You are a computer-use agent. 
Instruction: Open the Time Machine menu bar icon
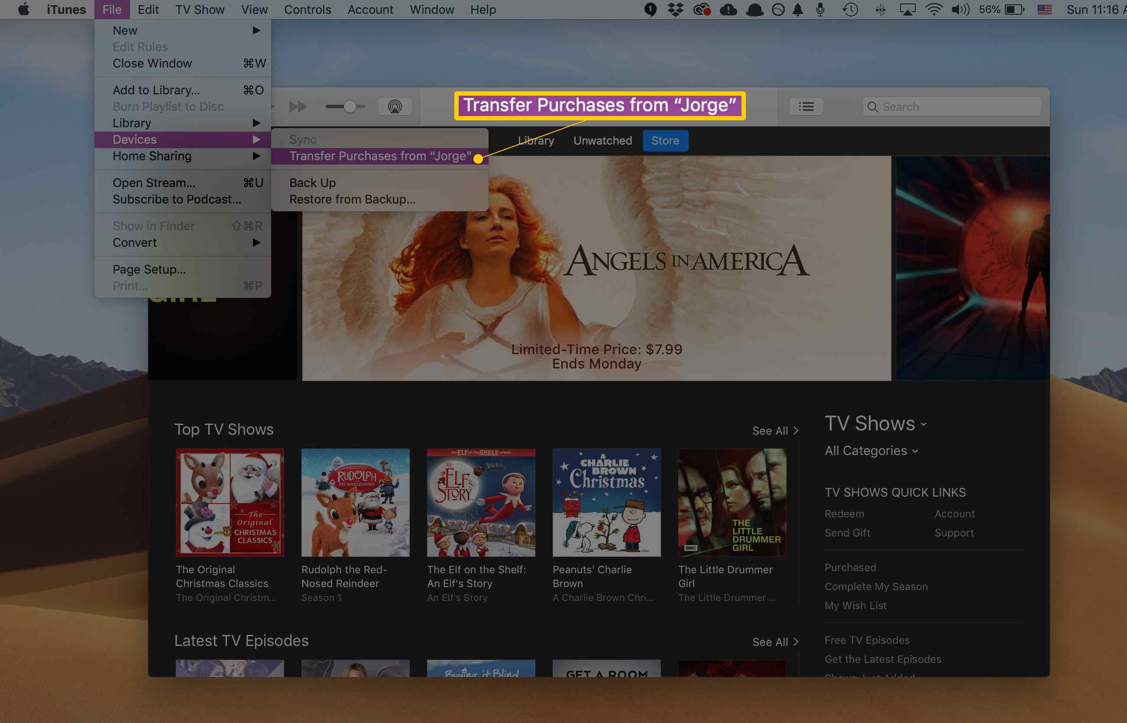pyautogui.click(x=850, y=10)
